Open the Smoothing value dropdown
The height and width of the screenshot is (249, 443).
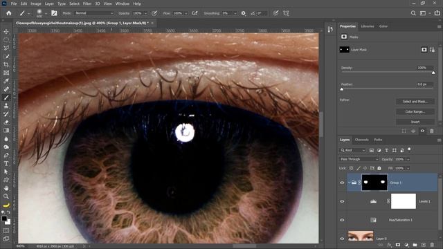(235, 13)
